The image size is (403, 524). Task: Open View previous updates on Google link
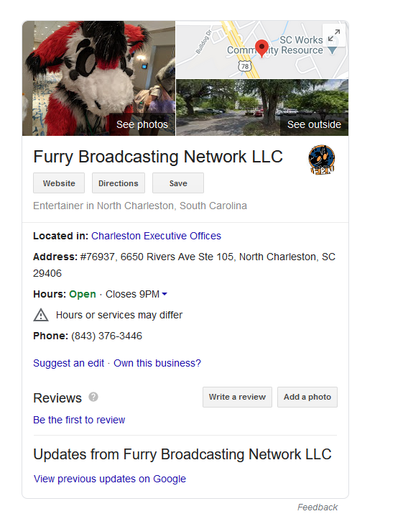tap(110, 479)
